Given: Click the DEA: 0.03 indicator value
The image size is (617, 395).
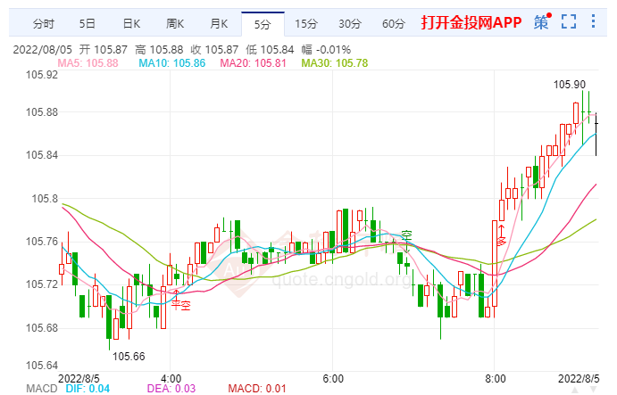Looking at the screenshot, I should click(171, 389).
